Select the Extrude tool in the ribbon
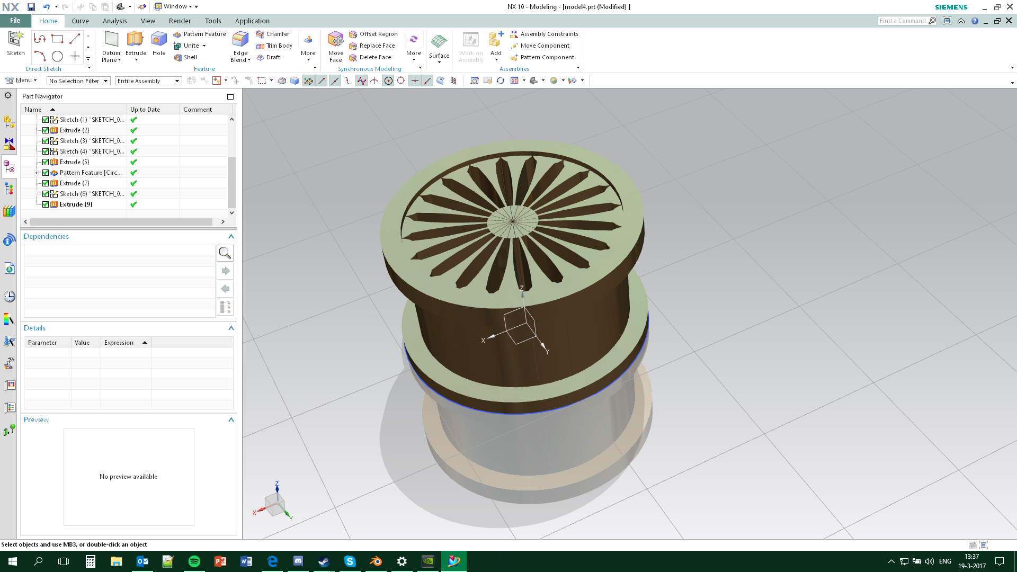Screen dimensions: 1017x572 136,40
